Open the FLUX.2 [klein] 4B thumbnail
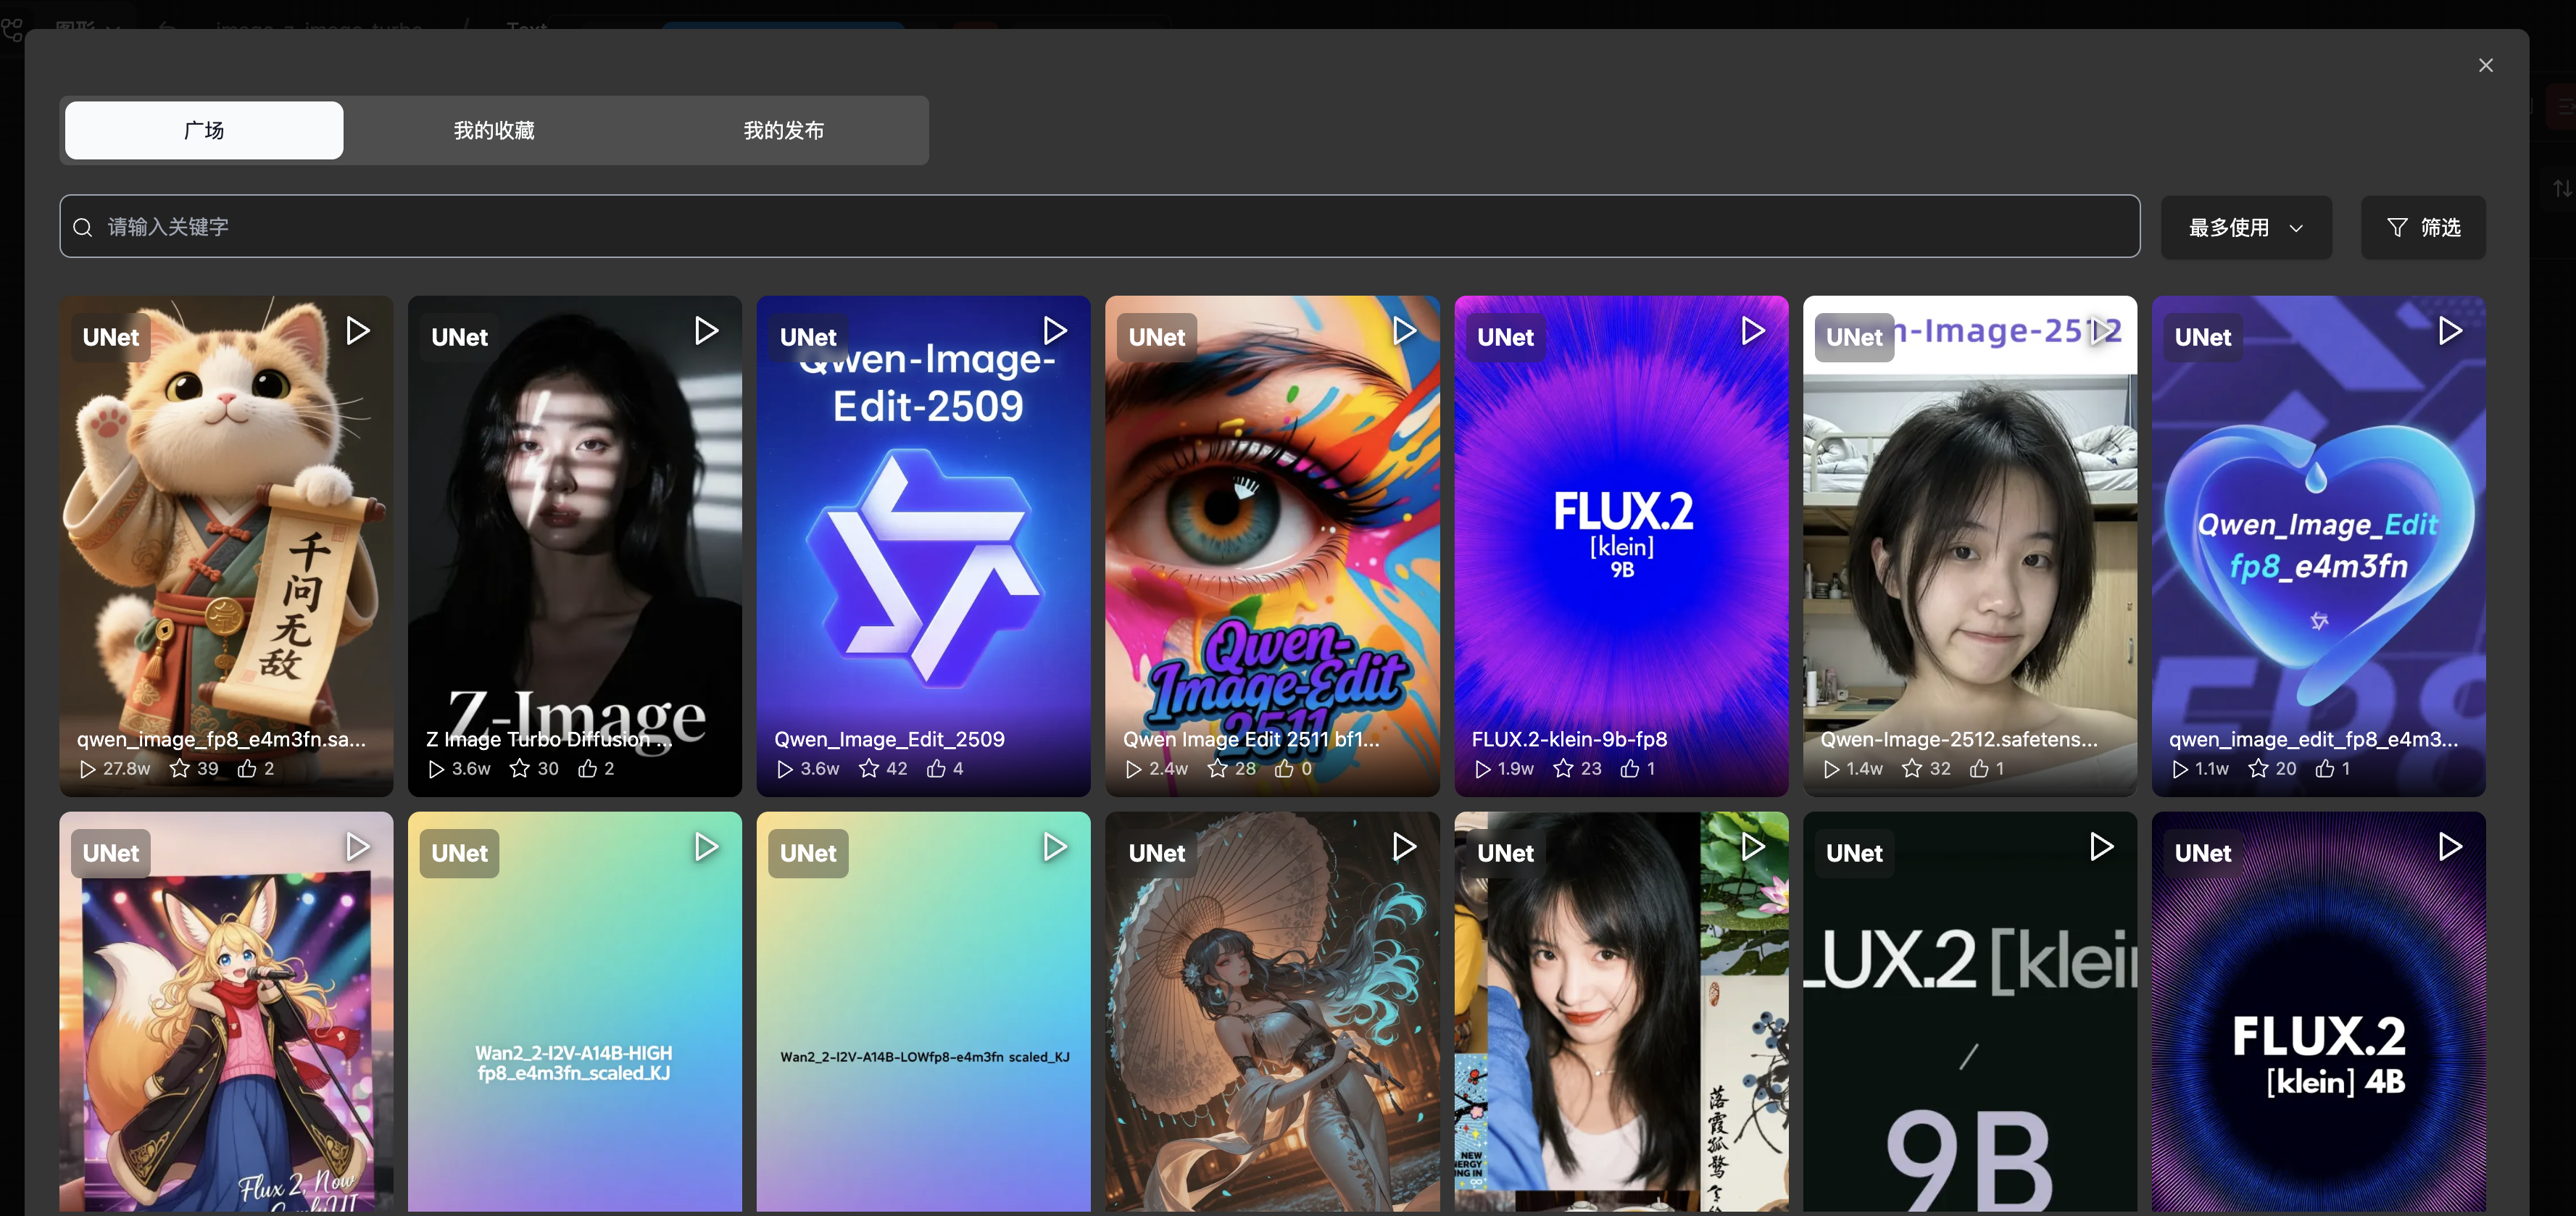 2318,1012
